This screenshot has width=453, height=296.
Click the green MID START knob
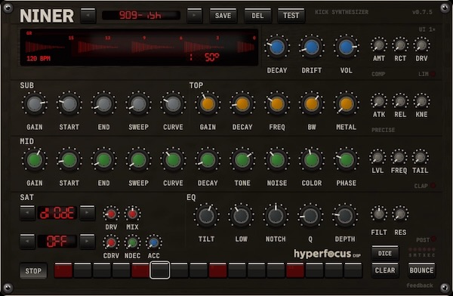(x=69, y=160)
